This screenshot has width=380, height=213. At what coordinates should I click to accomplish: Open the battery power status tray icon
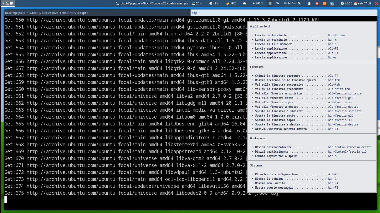[x=310, y=3]
